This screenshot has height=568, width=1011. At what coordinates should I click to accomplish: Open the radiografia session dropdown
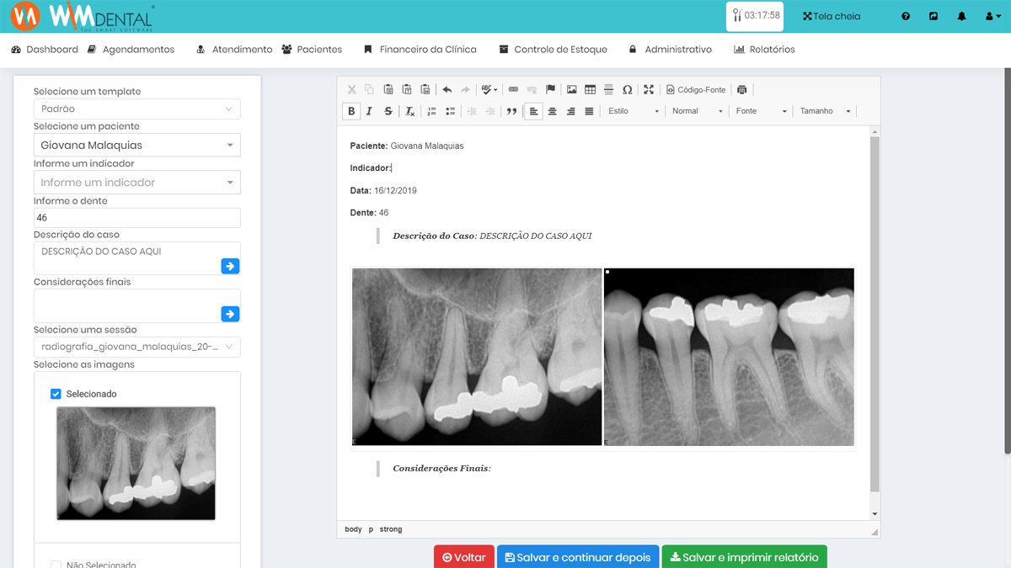click(x=136, y=347)
